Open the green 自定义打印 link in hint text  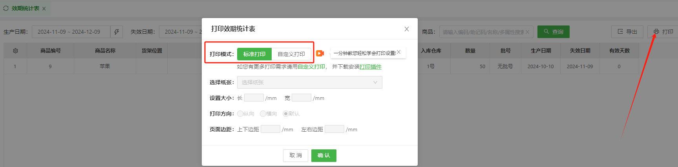click(x=311, y=67)
